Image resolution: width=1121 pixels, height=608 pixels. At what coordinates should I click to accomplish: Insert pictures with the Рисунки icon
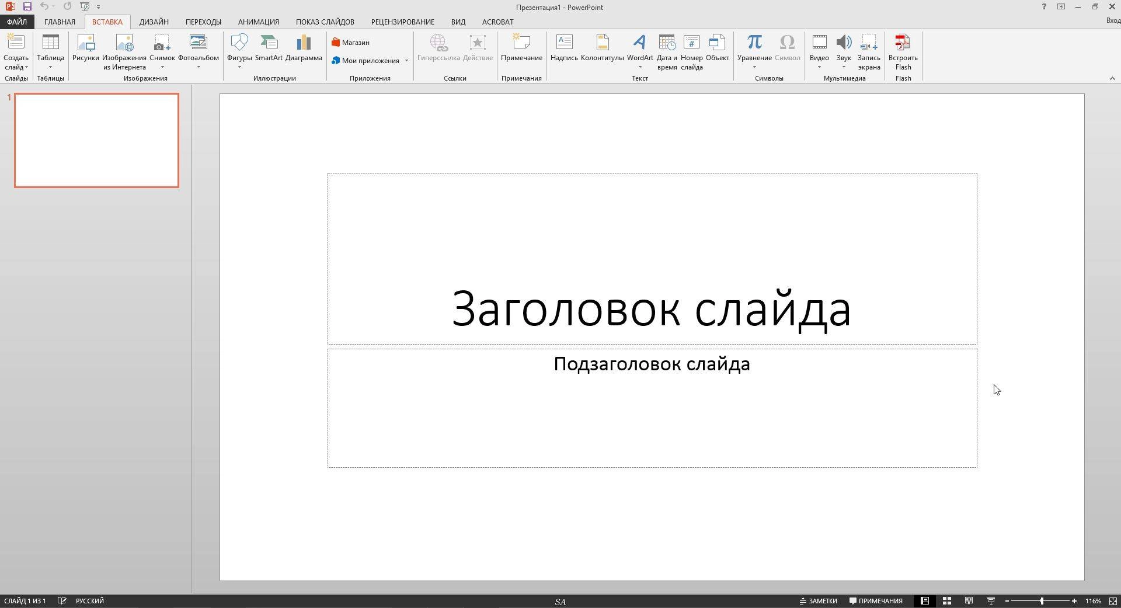click(86, 48)
